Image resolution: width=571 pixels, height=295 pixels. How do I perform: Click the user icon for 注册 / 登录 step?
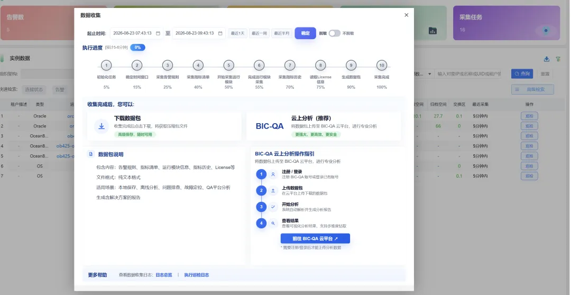pos(273,174)
